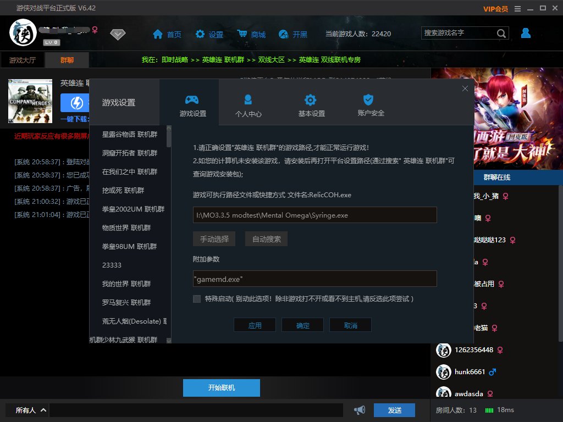Click the megaphone broadcast icon
This screenshot has width=563, height=422.
[x=360, y=410]
